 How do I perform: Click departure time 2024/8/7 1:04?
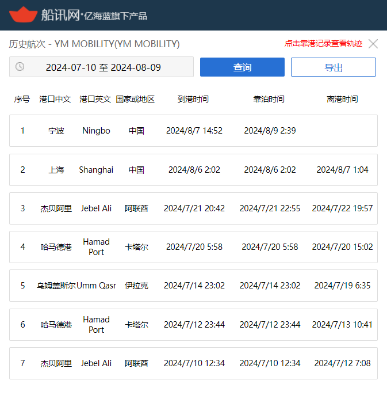[342, 170]
